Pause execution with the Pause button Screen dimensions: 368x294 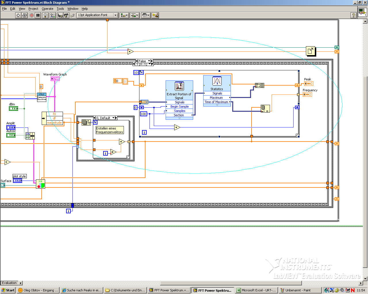38,15
